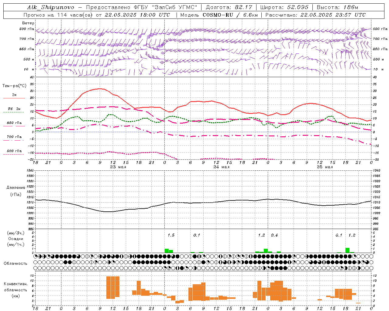Click the 25 мая date label
Image resolution: width=389 pixels, height=311 pixels.
click(x=325, y=167)
